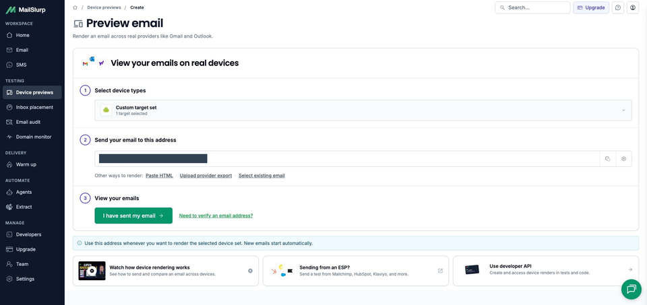Open the chat widget button
Viewport: 647px width, 305px height.
point(631,289)
